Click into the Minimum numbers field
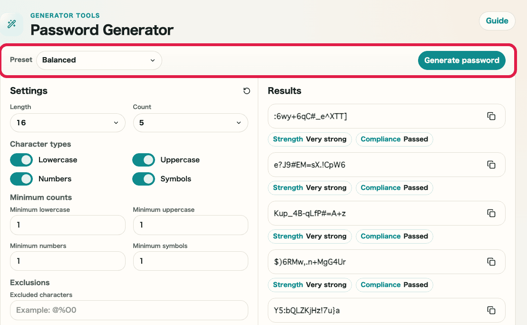 click(x=68, y=261)
